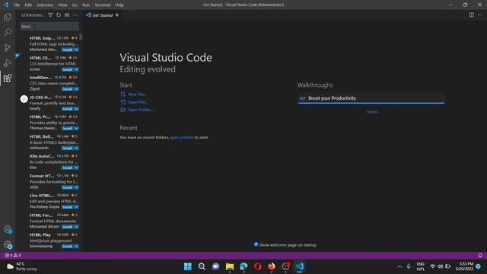This screenshot has height=274, width=487.
Task: Open File Explorer from taskbar
Action: [230, 266]
